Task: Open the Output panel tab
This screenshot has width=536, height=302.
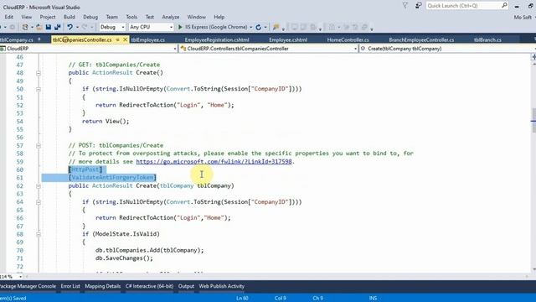Action: (186, 286)
